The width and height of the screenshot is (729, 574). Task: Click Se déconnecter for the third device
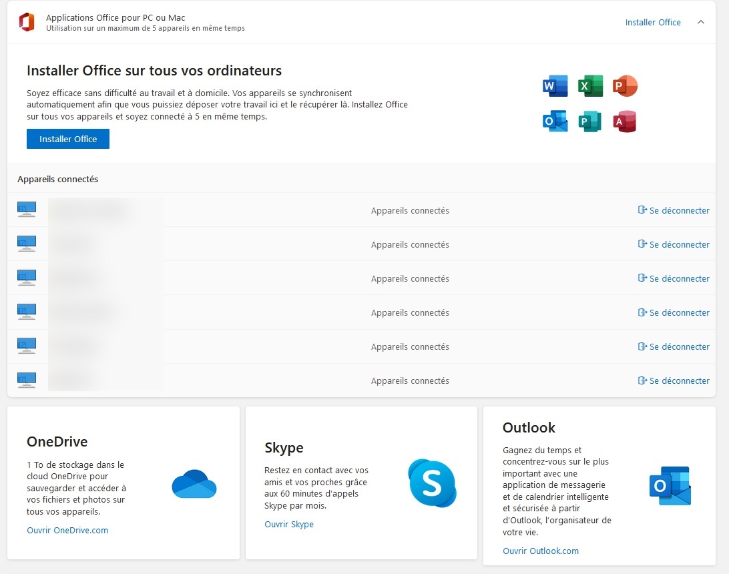(674, 278)
